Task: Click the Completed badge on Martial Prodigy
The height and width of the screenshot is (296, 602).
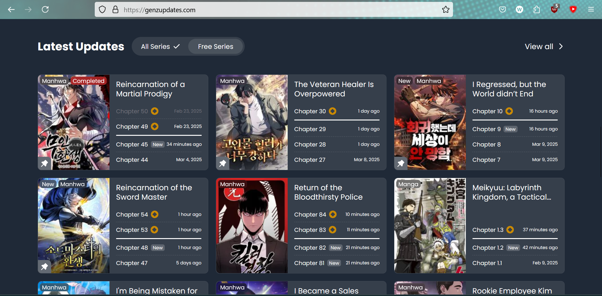Action: (x=88, y=81)
